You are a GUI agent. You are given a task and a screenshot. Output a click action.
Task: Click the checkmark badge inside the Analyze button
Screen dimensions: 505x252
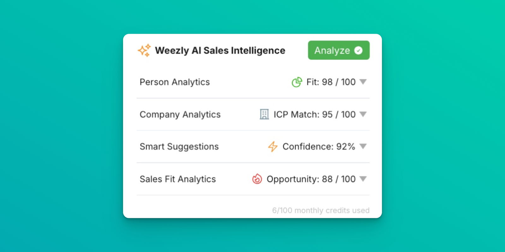pos(358,50)
